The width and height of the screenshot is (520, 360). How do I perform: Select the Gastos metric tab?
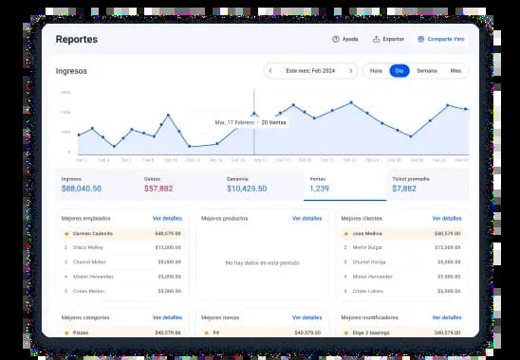pos(179,185)
